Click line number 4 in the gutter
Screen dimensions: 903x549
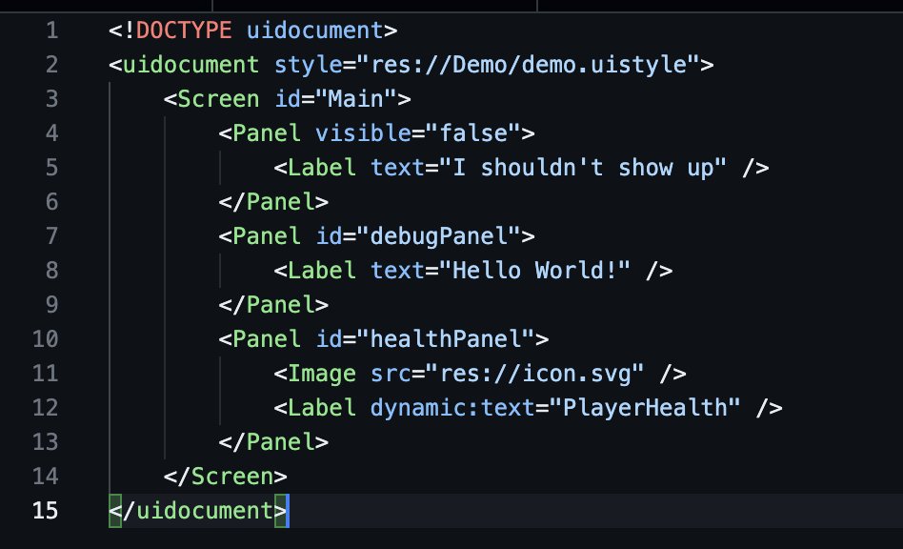[51, 133]
